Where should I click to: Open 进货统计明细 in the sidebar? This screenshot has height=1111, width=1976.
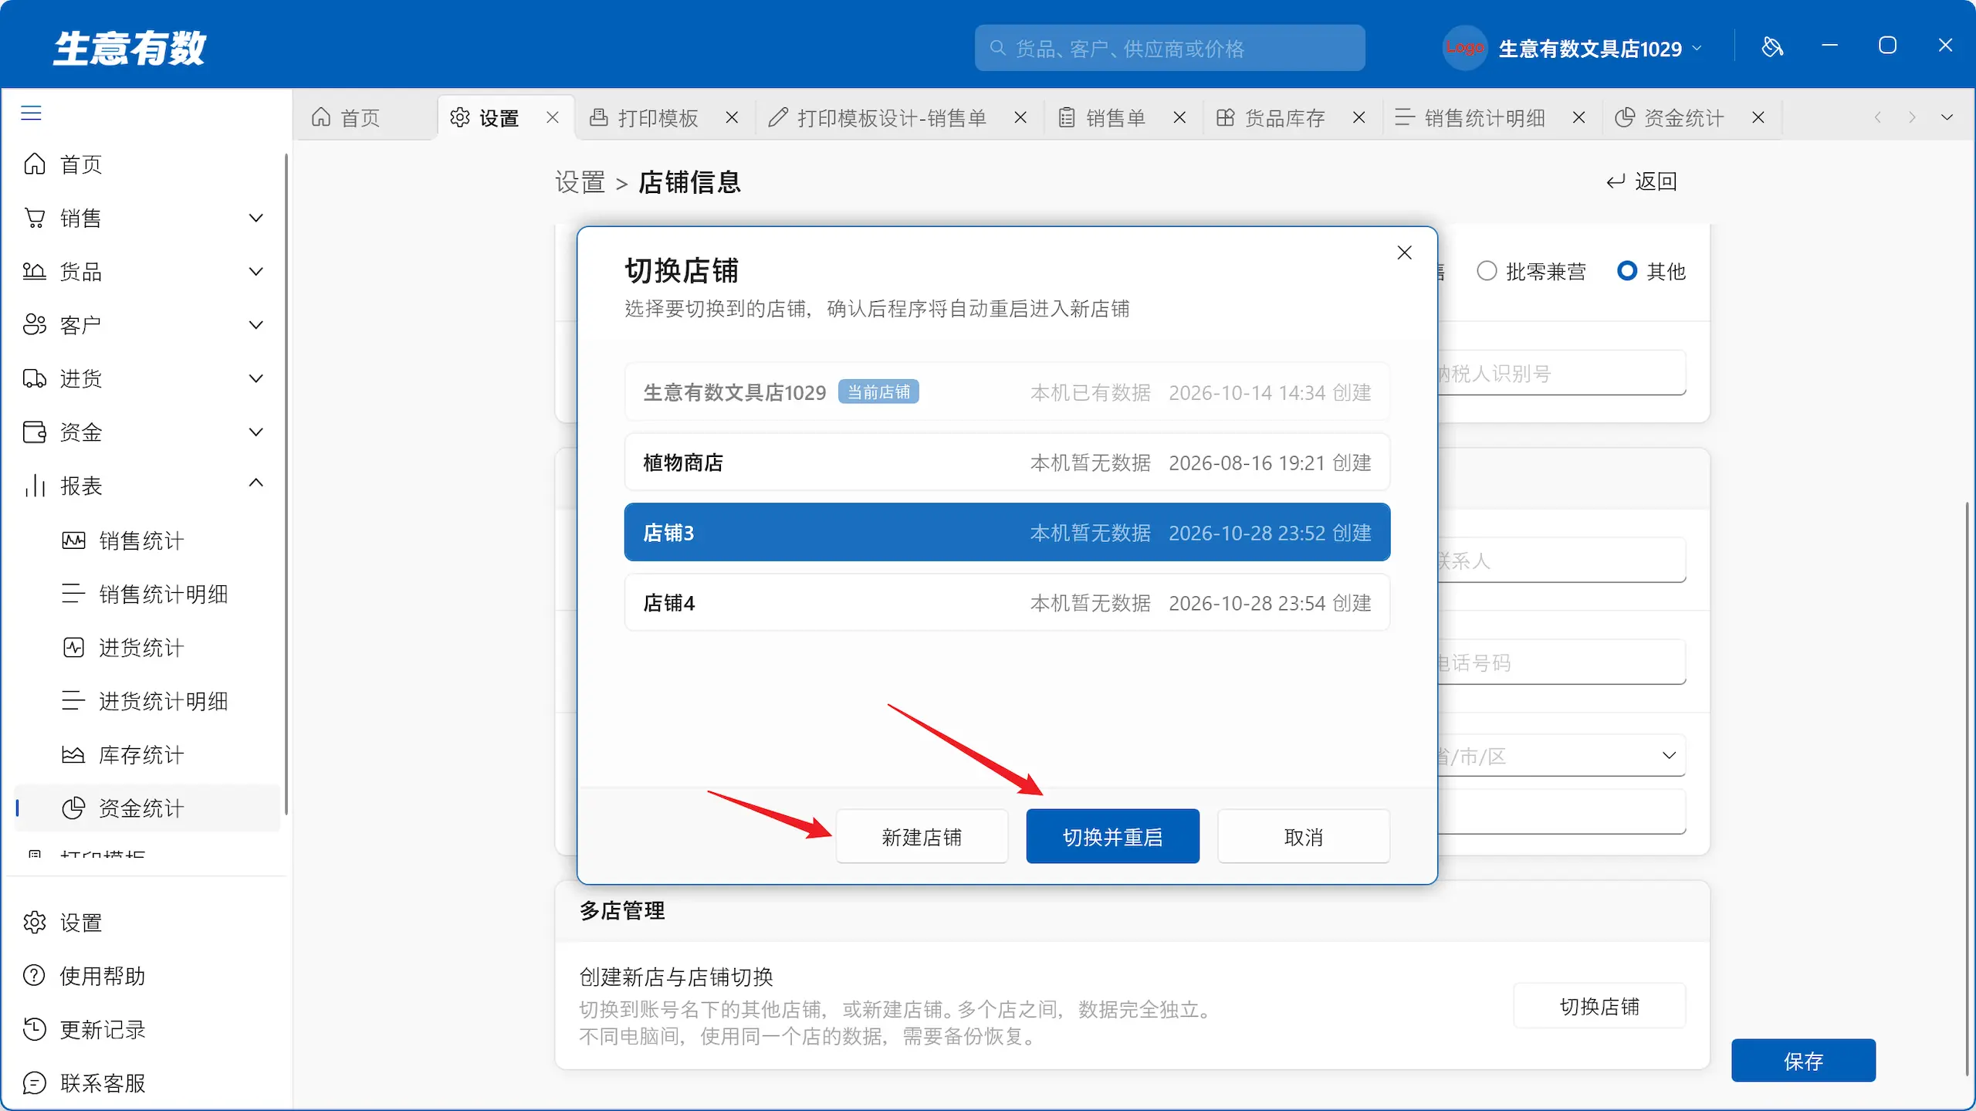[x=163, y=701]
